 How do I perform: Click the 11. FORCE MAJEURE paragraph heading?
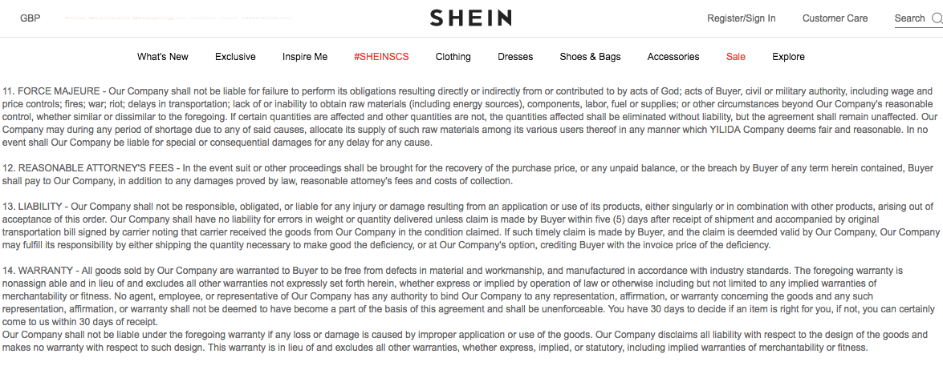click(x=52, y=91)
